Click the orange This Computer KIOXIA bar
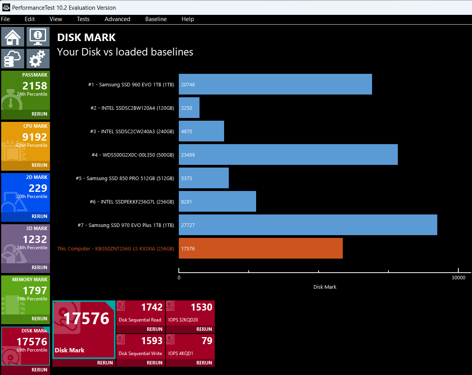 260,248
